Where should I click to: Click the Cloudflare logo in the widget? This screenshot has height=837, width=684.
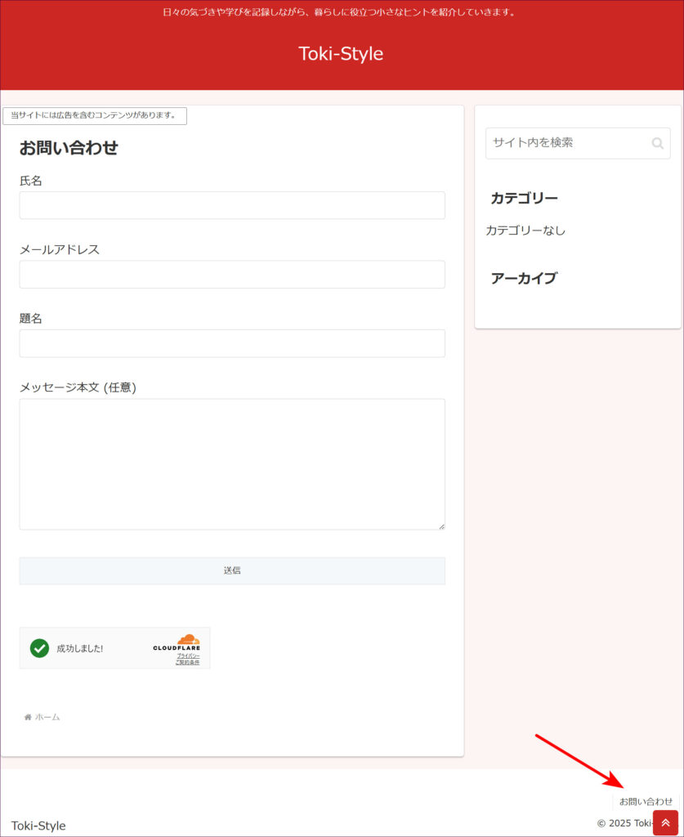coord(177,643)
